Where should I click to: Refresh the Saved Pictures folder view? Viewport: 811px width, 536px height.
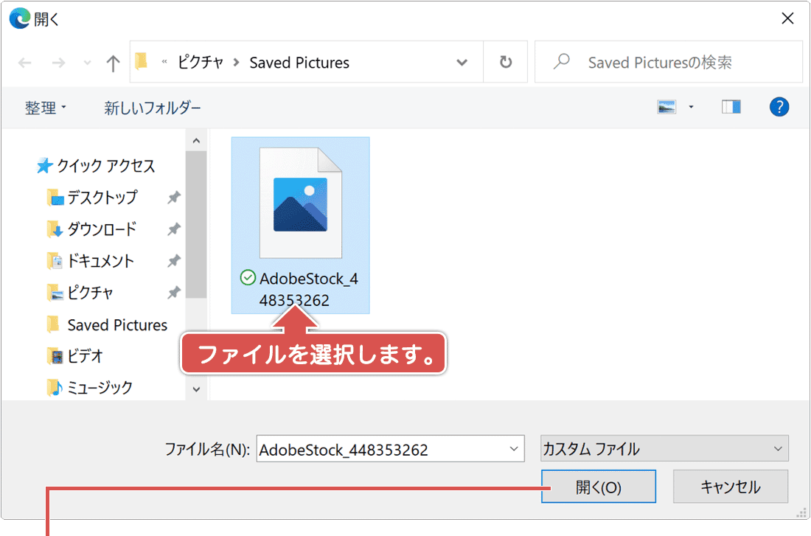click(505, 62)
